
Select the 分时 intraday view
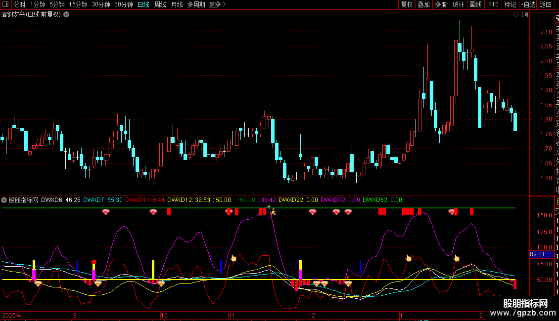point(20,5)
